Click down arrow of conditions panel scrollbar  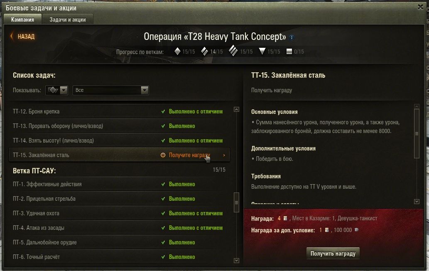tap(417, 202)
